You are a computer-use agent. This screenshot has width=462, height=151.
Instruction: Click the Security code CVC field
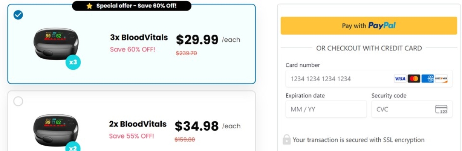point(412,109)
